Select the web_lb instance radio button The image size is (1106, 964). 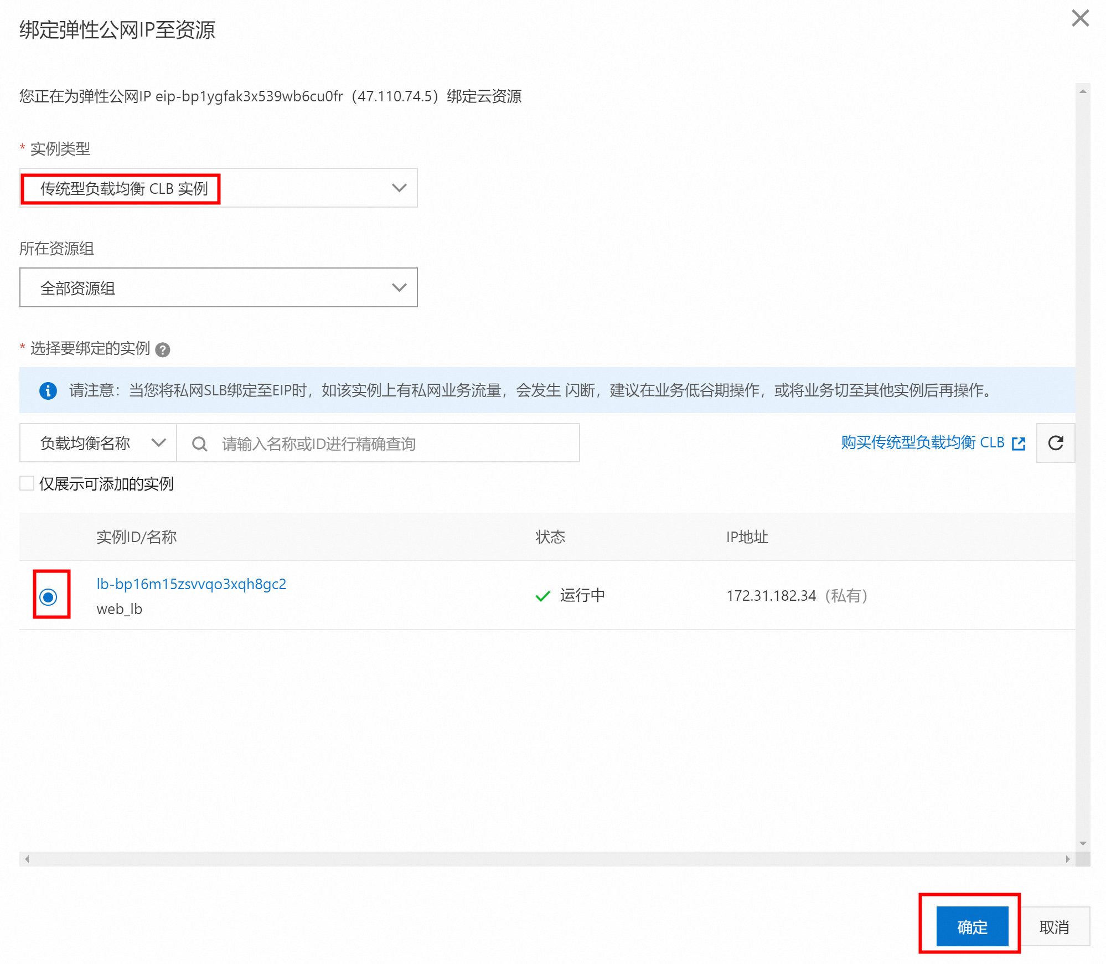[x=49, y=596]
